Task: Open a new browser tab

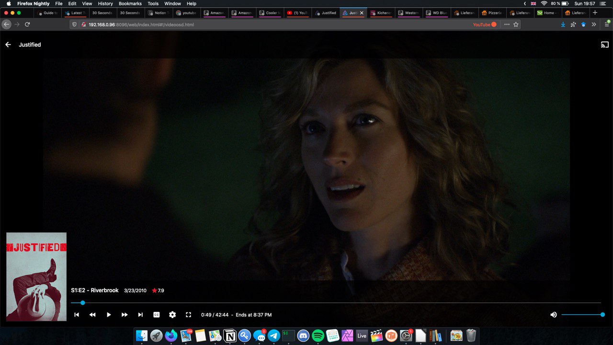Action: (x=595, y=13)
